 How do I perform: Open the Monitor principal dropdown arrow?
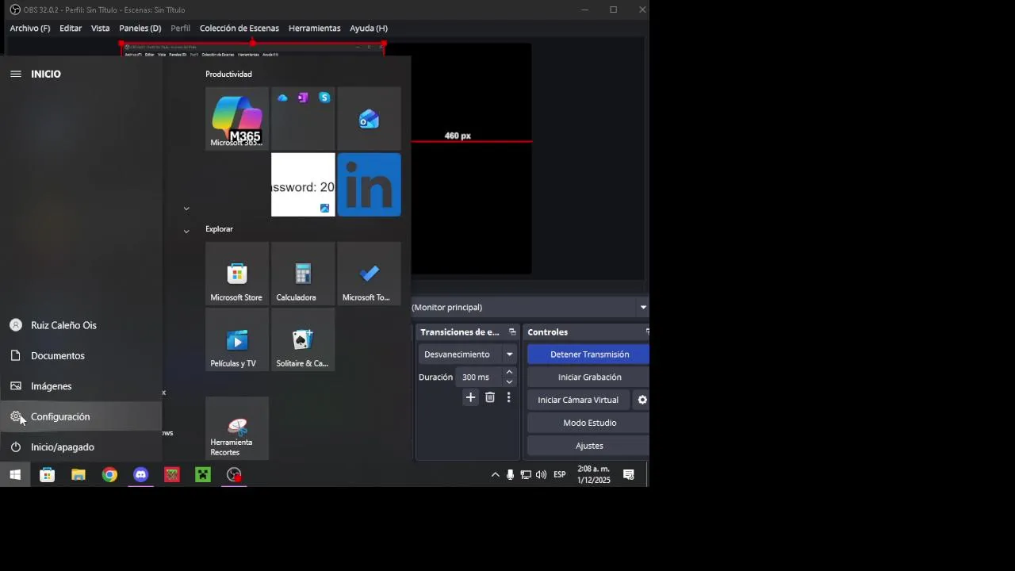(643, 308)
